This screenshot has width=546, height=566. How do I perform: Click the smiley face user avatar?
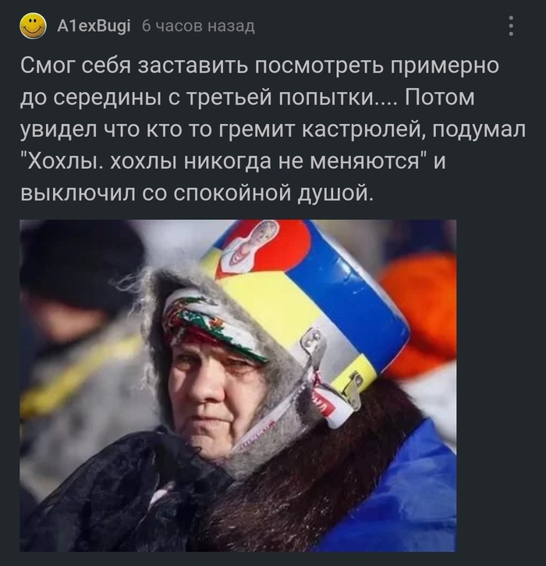point(33,26)
